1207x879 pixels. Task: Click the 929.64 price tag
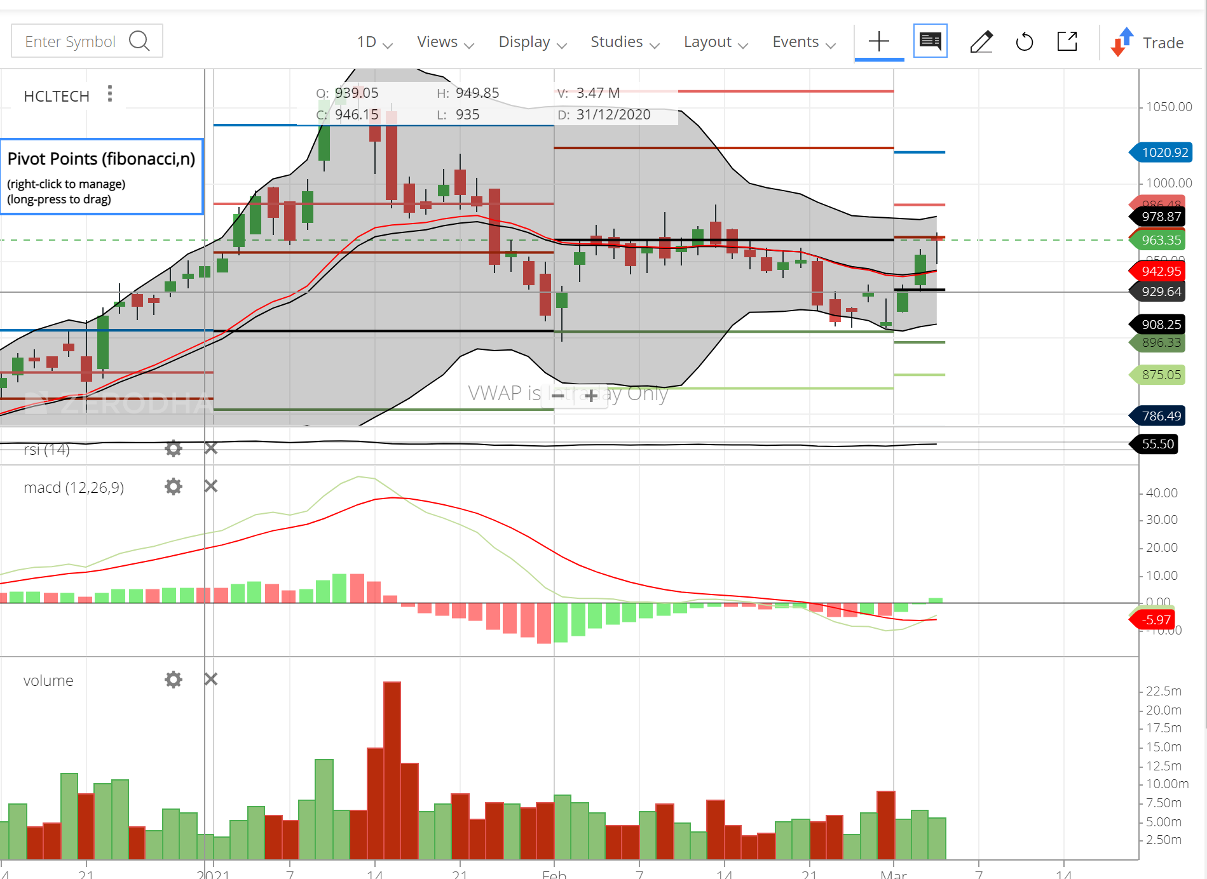pos(1158,292)
